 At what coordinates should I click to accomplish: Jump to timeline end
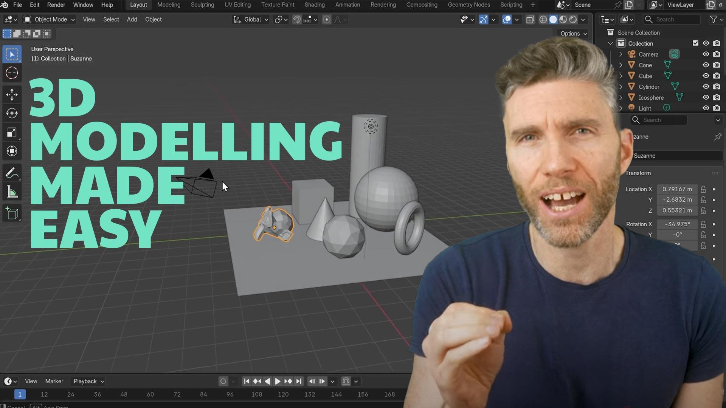coord(299,381)
